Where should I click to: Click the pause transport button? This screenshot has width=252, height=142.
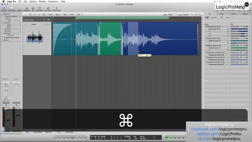tap(81, 137)
